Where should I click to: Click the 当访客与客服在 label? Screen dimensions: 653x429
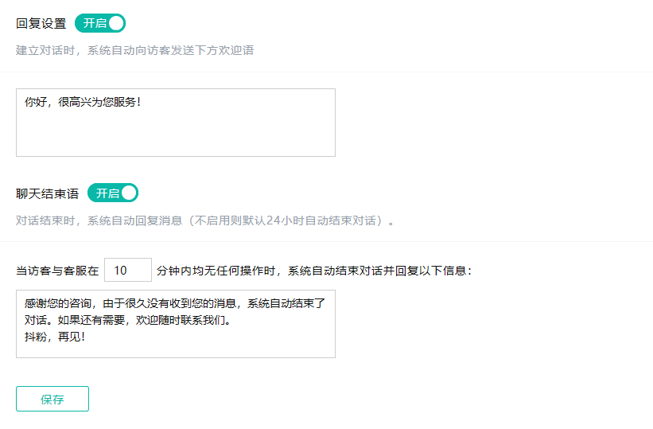pos(57,271)
